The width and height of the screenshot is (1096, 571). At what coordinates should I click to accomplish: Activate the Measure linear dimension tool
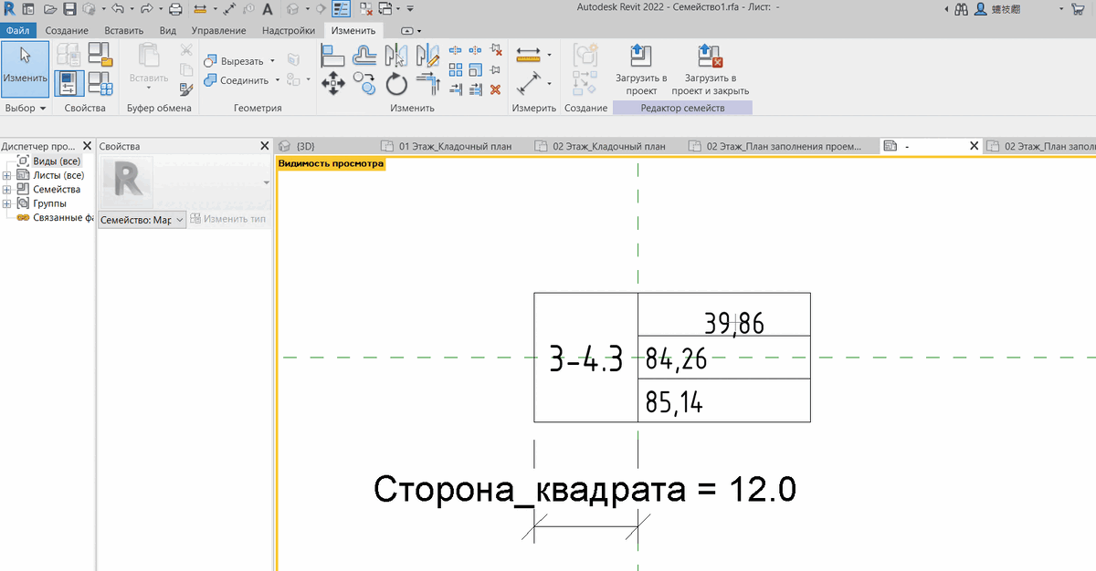point(529,54)
